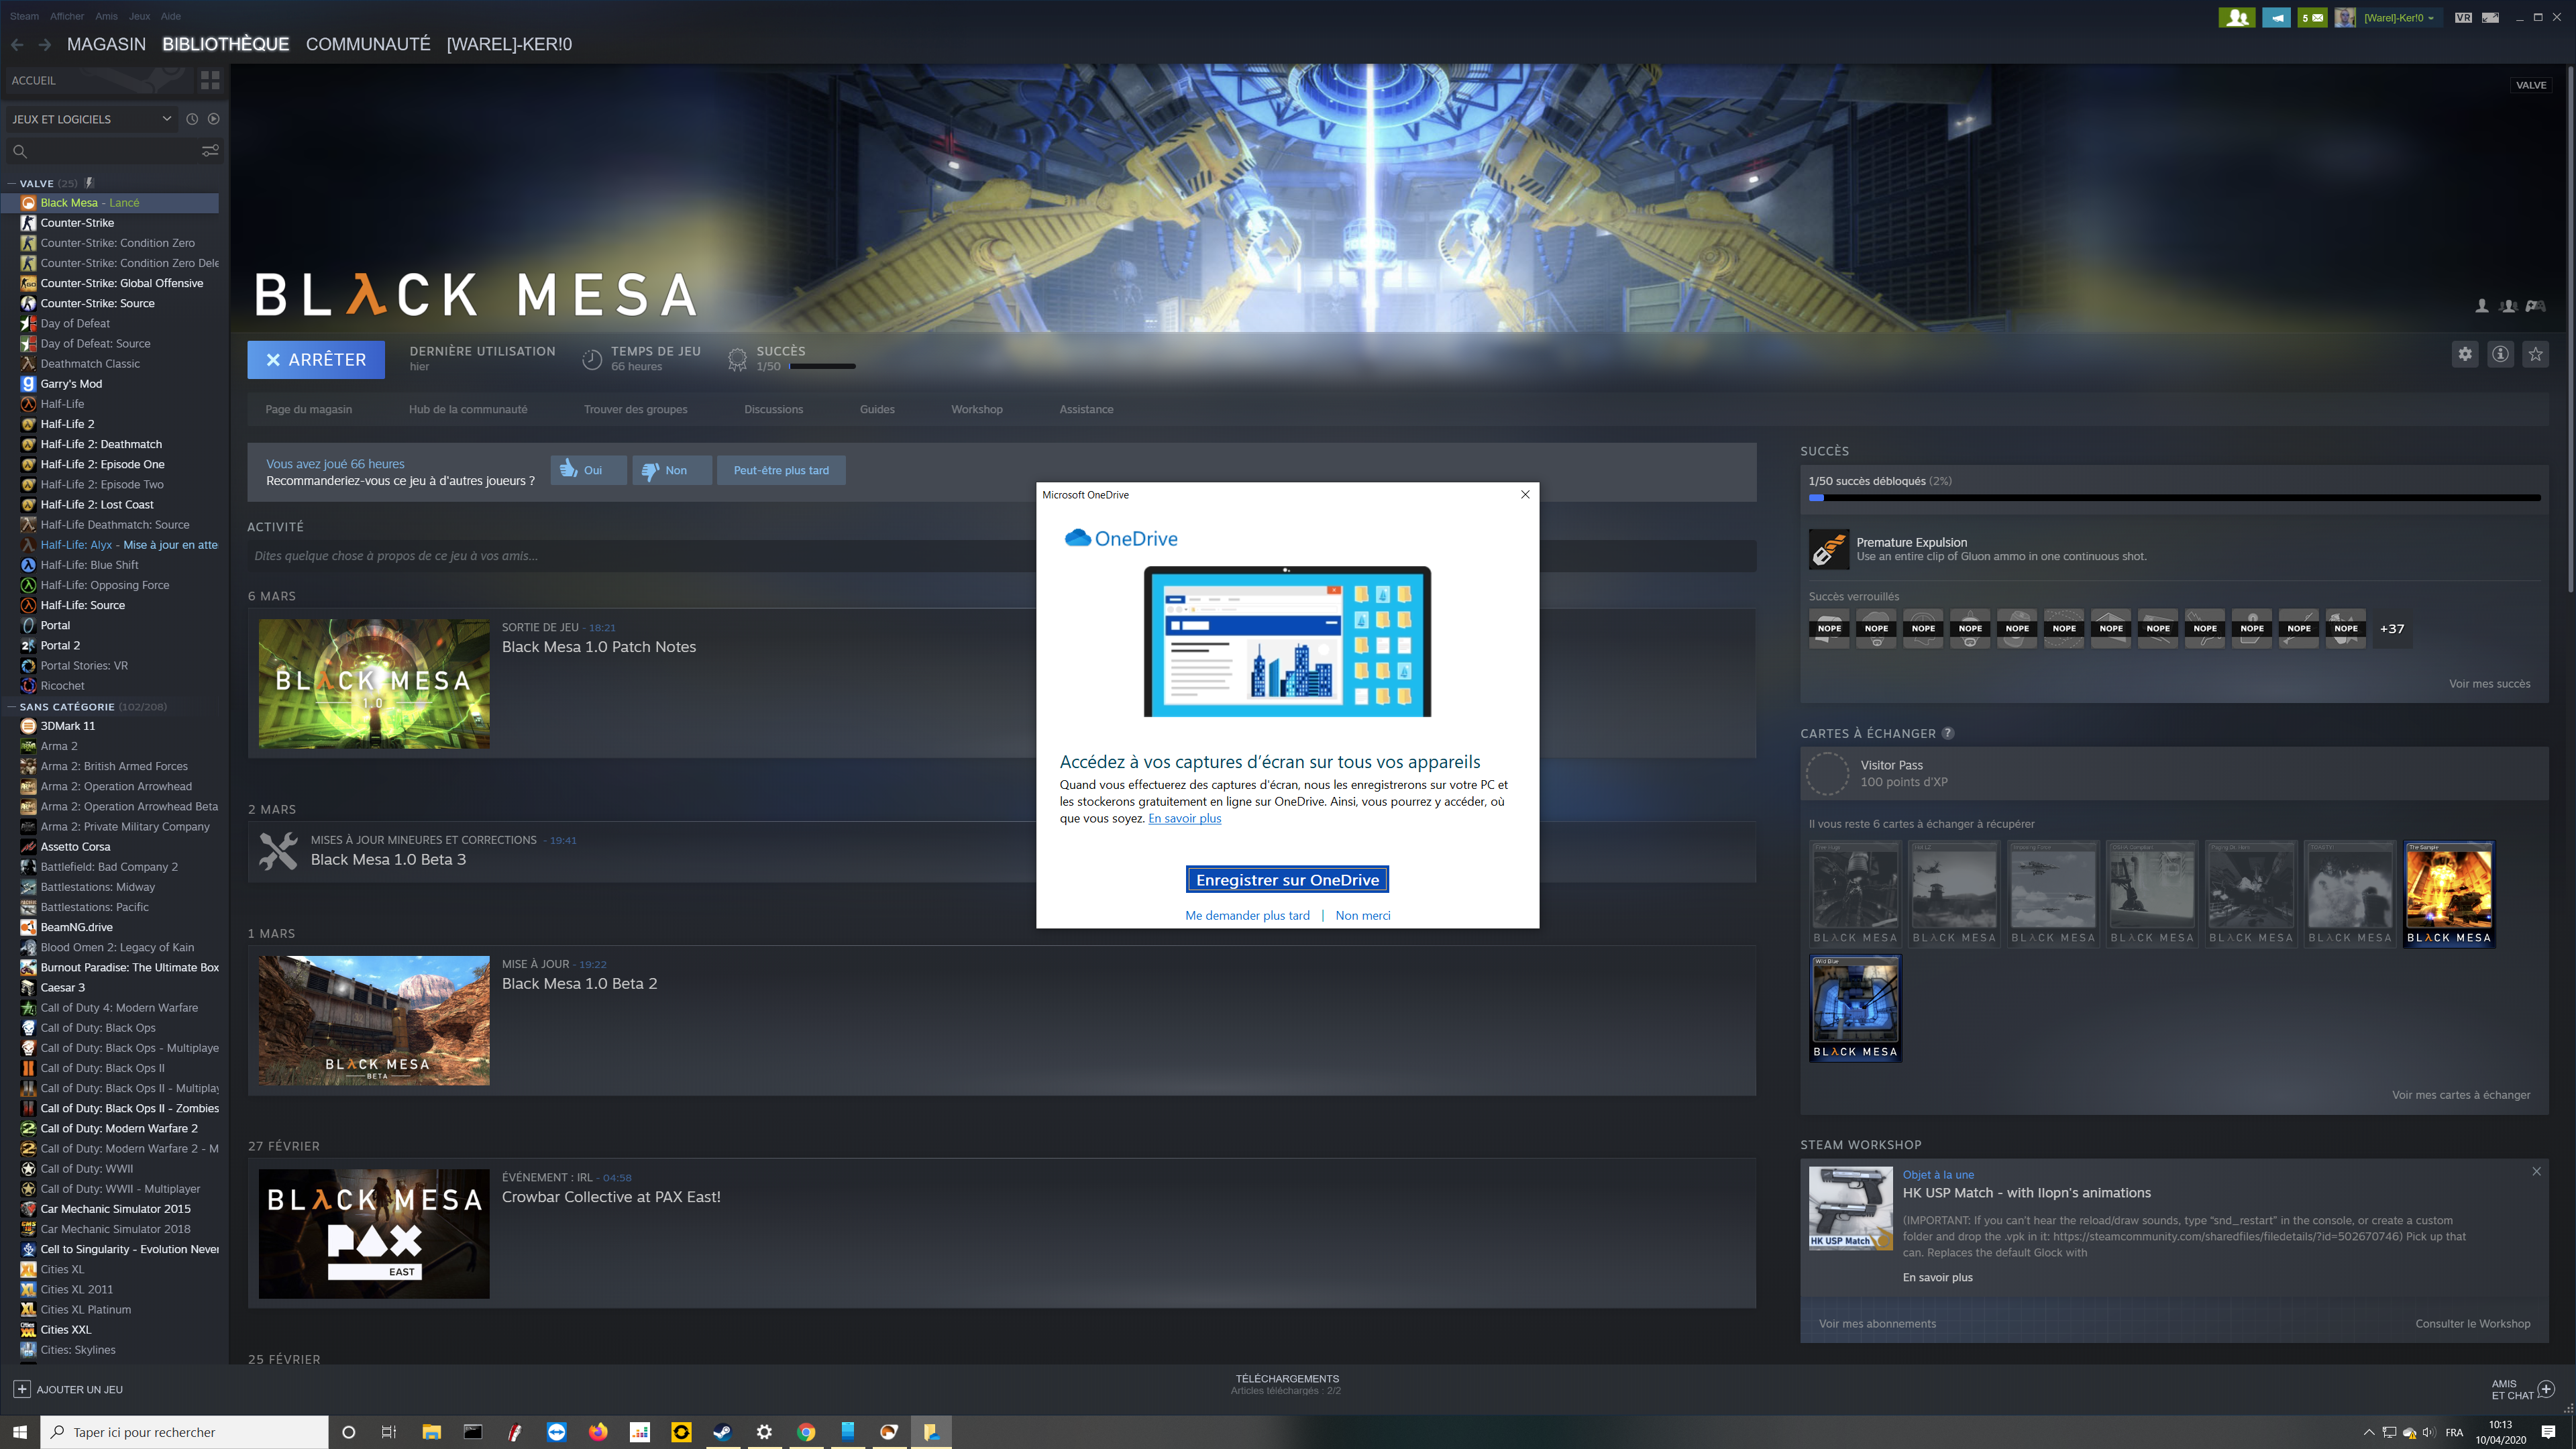Image resolution: width=2576 pixels, height=1449 pixels.
Task: Switch library to grid view icon
Action: (x=210, y=80)
